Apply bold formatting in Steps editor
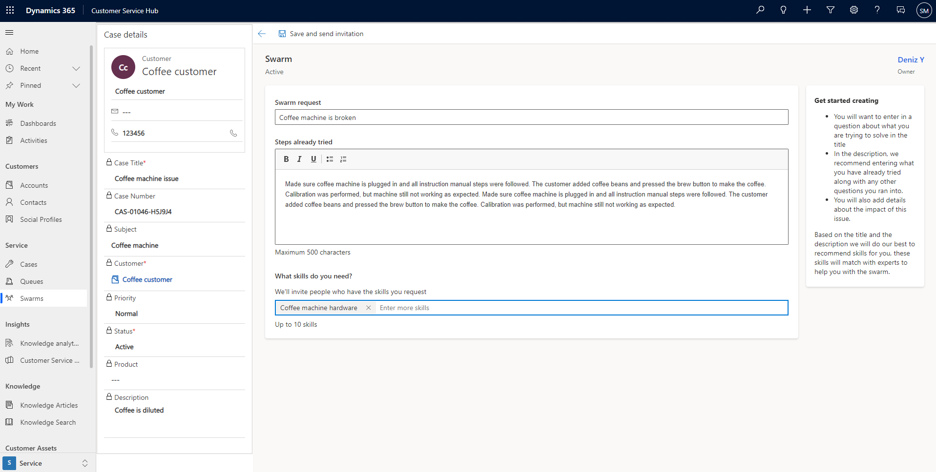936x472 pixels. [286, 159]
